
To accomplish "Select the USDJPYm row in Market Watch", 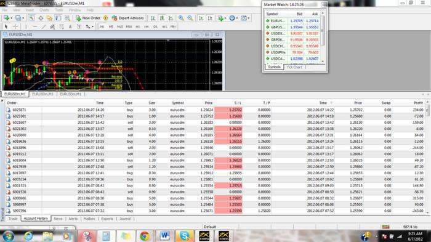I will tap(292, 52).
